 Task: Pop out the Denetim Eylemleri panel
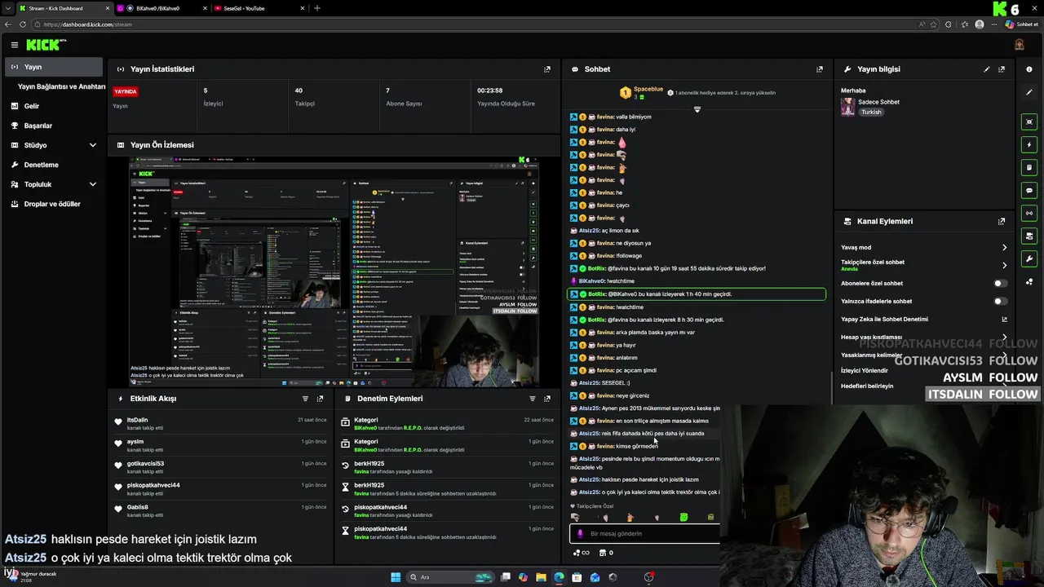pos(547,399)
